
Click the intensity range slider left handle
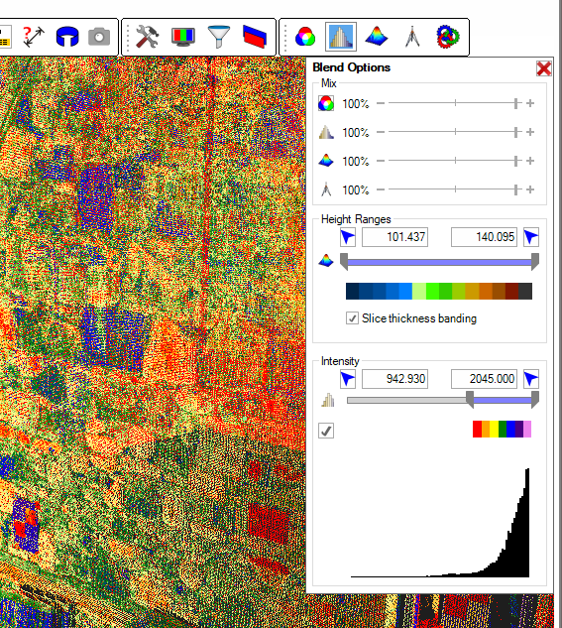click(x=470, y=400)
